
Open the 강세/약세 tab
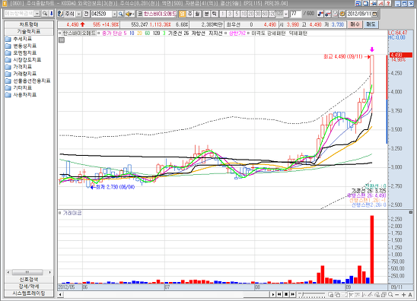tap(29, 287)
